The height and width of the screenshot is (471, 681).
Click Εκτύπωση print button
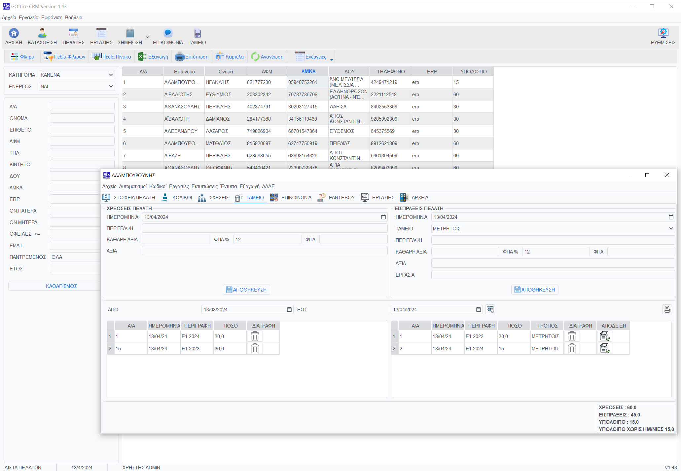click(192, 57)
